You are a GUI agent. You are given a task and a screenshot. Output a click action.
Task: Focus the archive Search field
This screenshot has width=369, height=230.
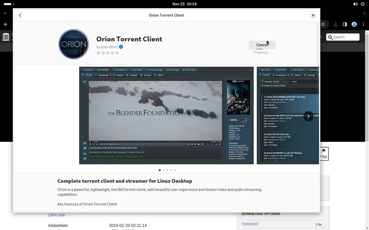click(x=343, y=37)
